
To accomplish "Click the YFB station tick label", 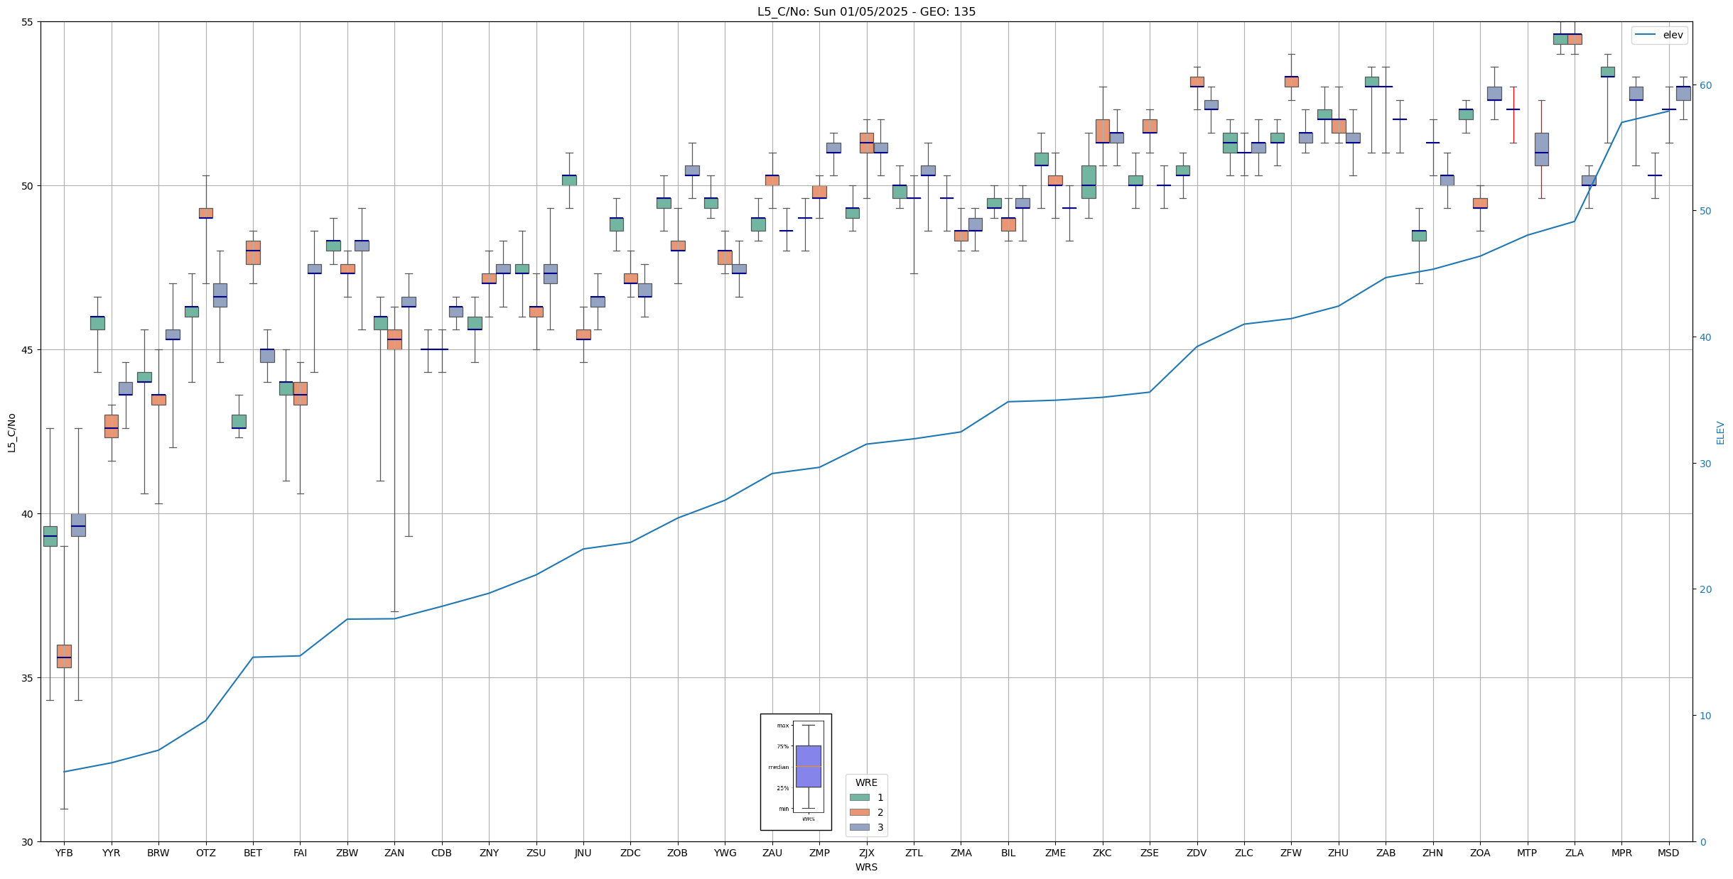I will click(64, 853).
